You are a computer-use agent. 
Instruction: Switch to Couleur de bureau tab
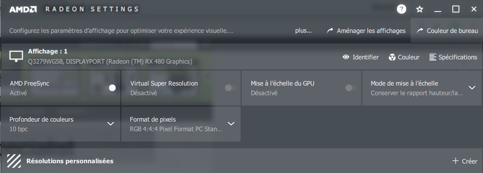point(447,31)
